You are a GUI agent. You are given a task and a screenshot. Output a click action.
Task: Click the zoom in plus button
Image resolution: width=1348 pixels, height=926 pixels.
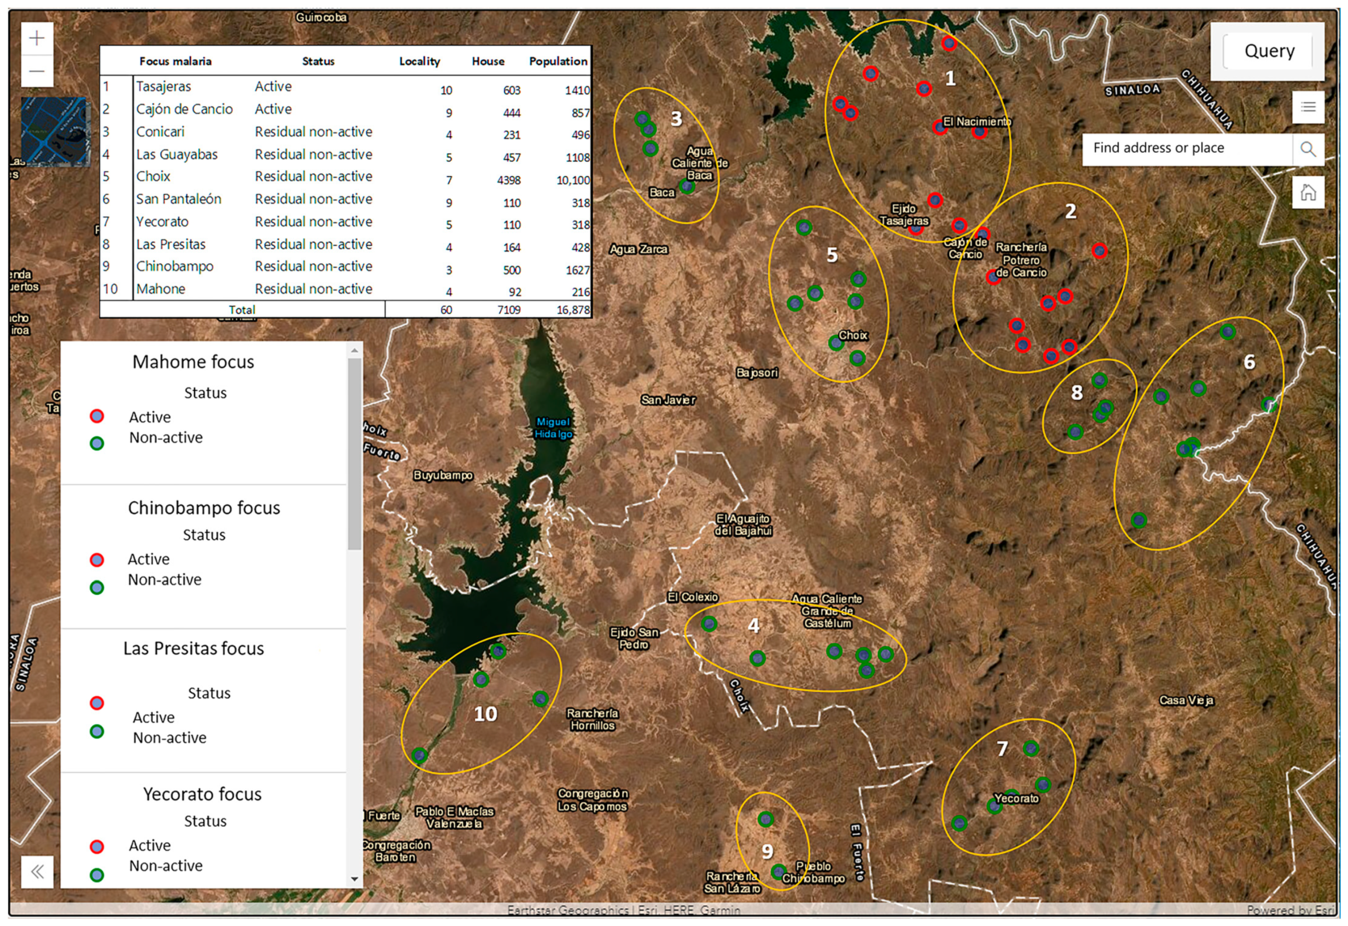(x=37, y=38)
